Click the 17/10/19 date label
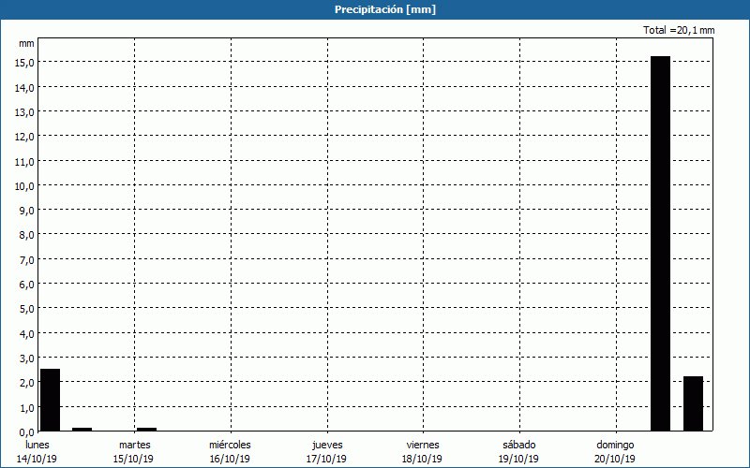 326,459
